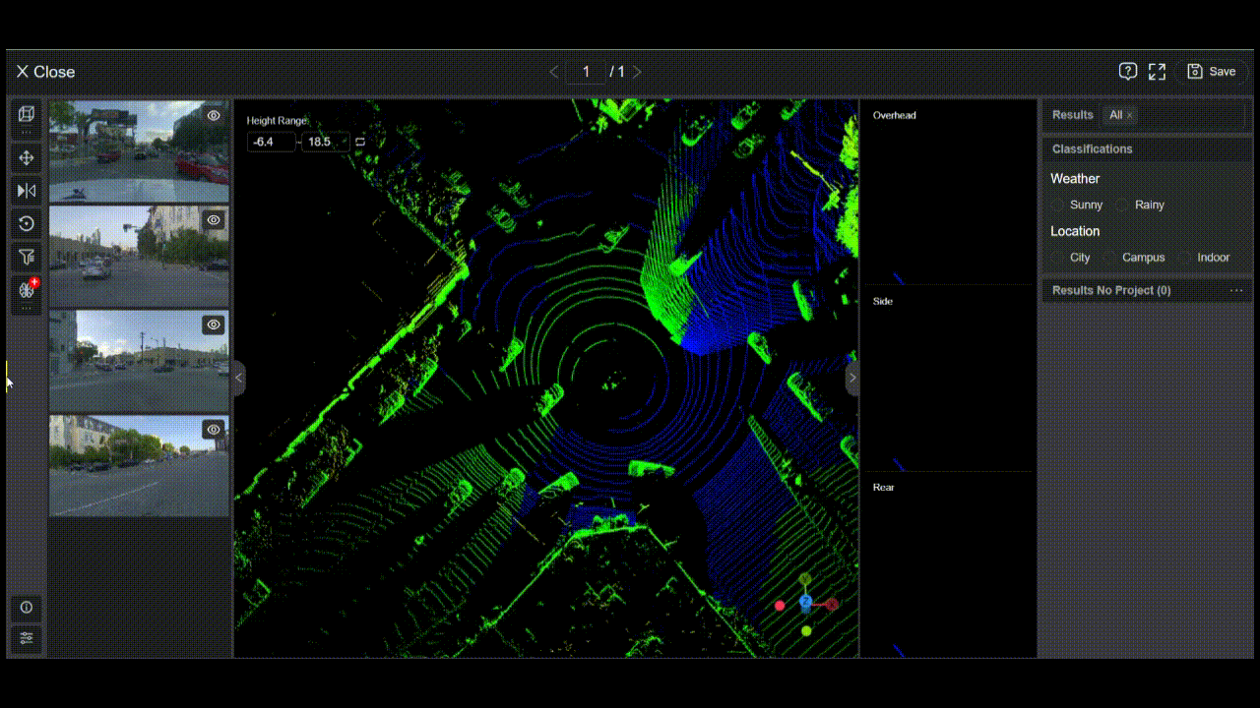Enter fullscreen mode
Screen dimensions: 1260x708
tap(1157, 71)
